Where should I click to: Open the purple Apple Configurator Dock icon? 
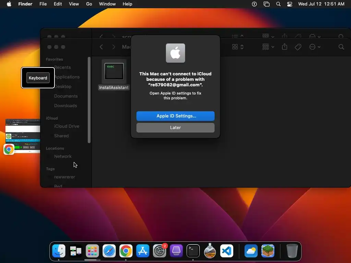point(176,251)
